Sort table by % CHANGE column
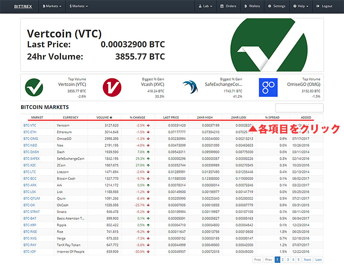The height and width of the screenshot is (265, 344). [138, 117]
